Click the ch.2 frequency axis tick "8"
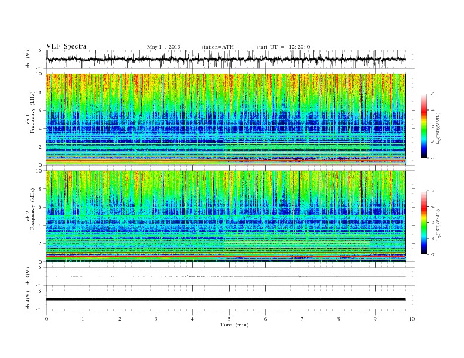Screen dimensions: 464x358 41,189
